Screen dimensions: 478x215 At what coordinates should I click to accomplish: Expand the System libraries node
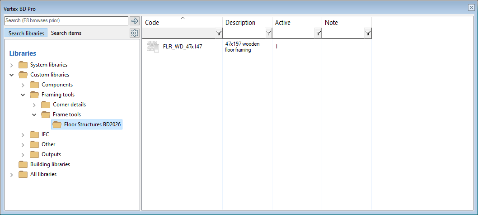point(12,65)
